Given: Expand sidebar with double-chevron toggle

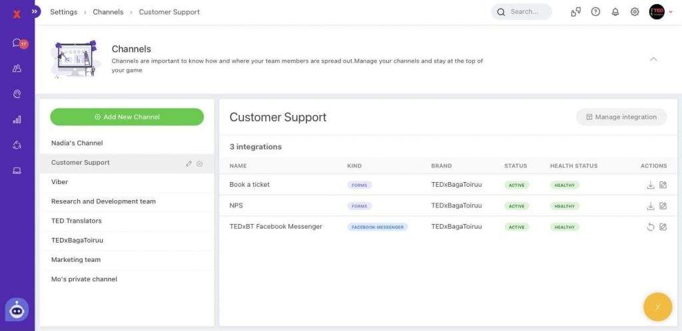Looking at the screenshot, I should [x=35, y=12].
